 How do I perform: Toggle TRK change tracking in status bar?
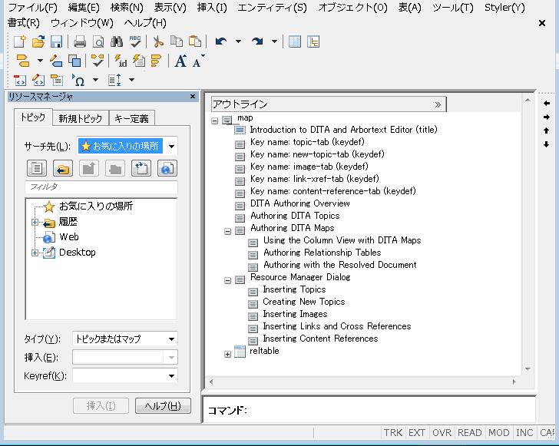pyautogui.click(x=393, y=432)
